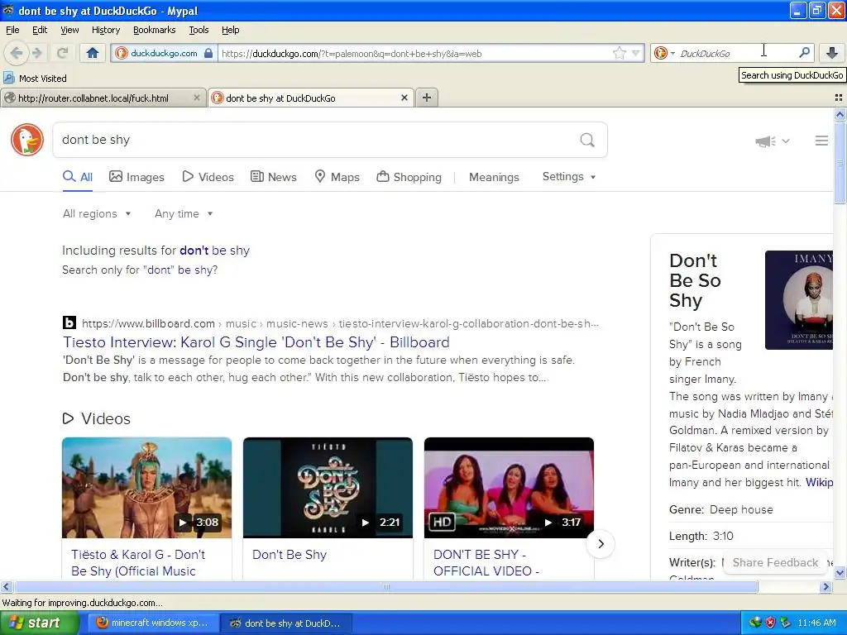The width and height of the screenshot is (847, 635).
Task: Select the Videos search tab
Action: tap(208, 177)
